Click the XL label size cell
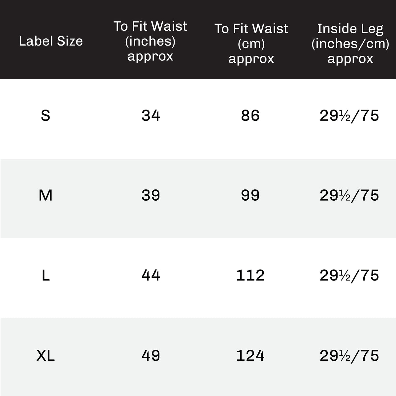396x396 pixels. point(46,356)
